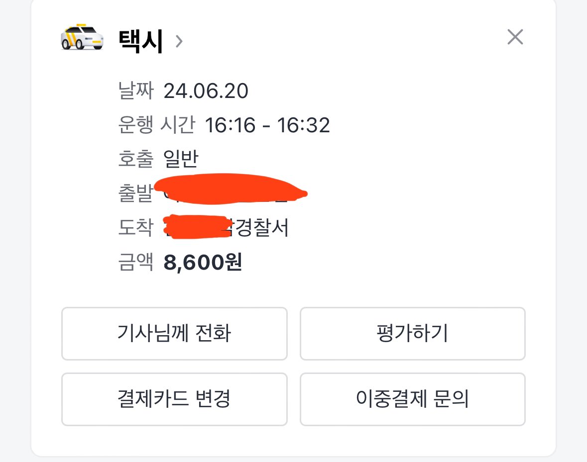Select the call type value 일반
This screenshot has height=462, width=587.
[x=181, y=159]
